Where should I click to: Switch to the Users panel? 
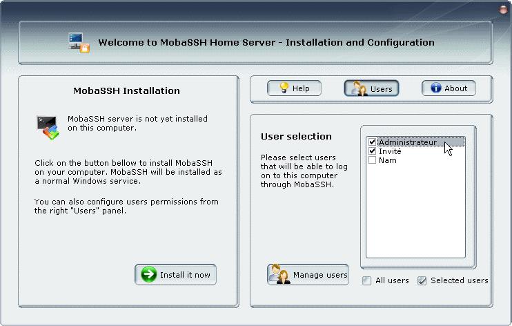[x=371, y=88]
